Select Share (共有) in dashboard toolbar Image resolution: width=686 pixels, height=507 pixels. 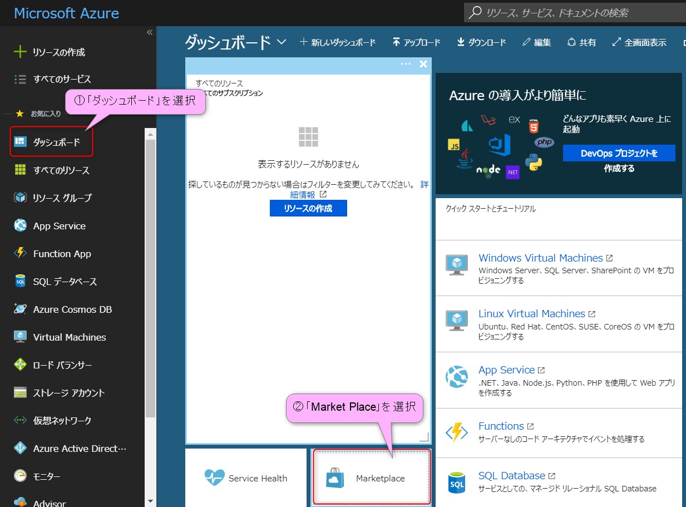581,42
